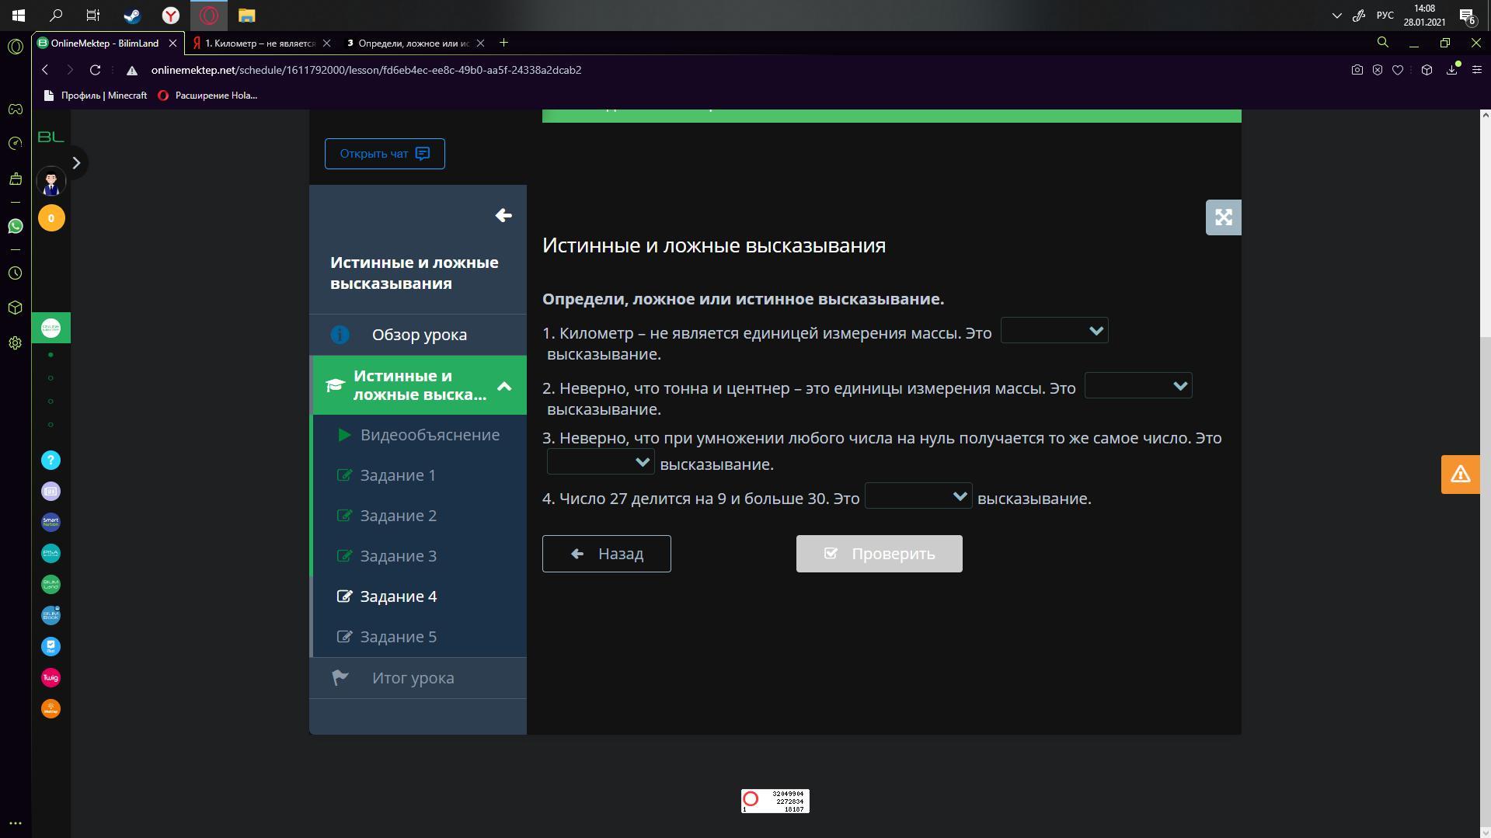Click the Открыть чат button

(x=385, y=154)
